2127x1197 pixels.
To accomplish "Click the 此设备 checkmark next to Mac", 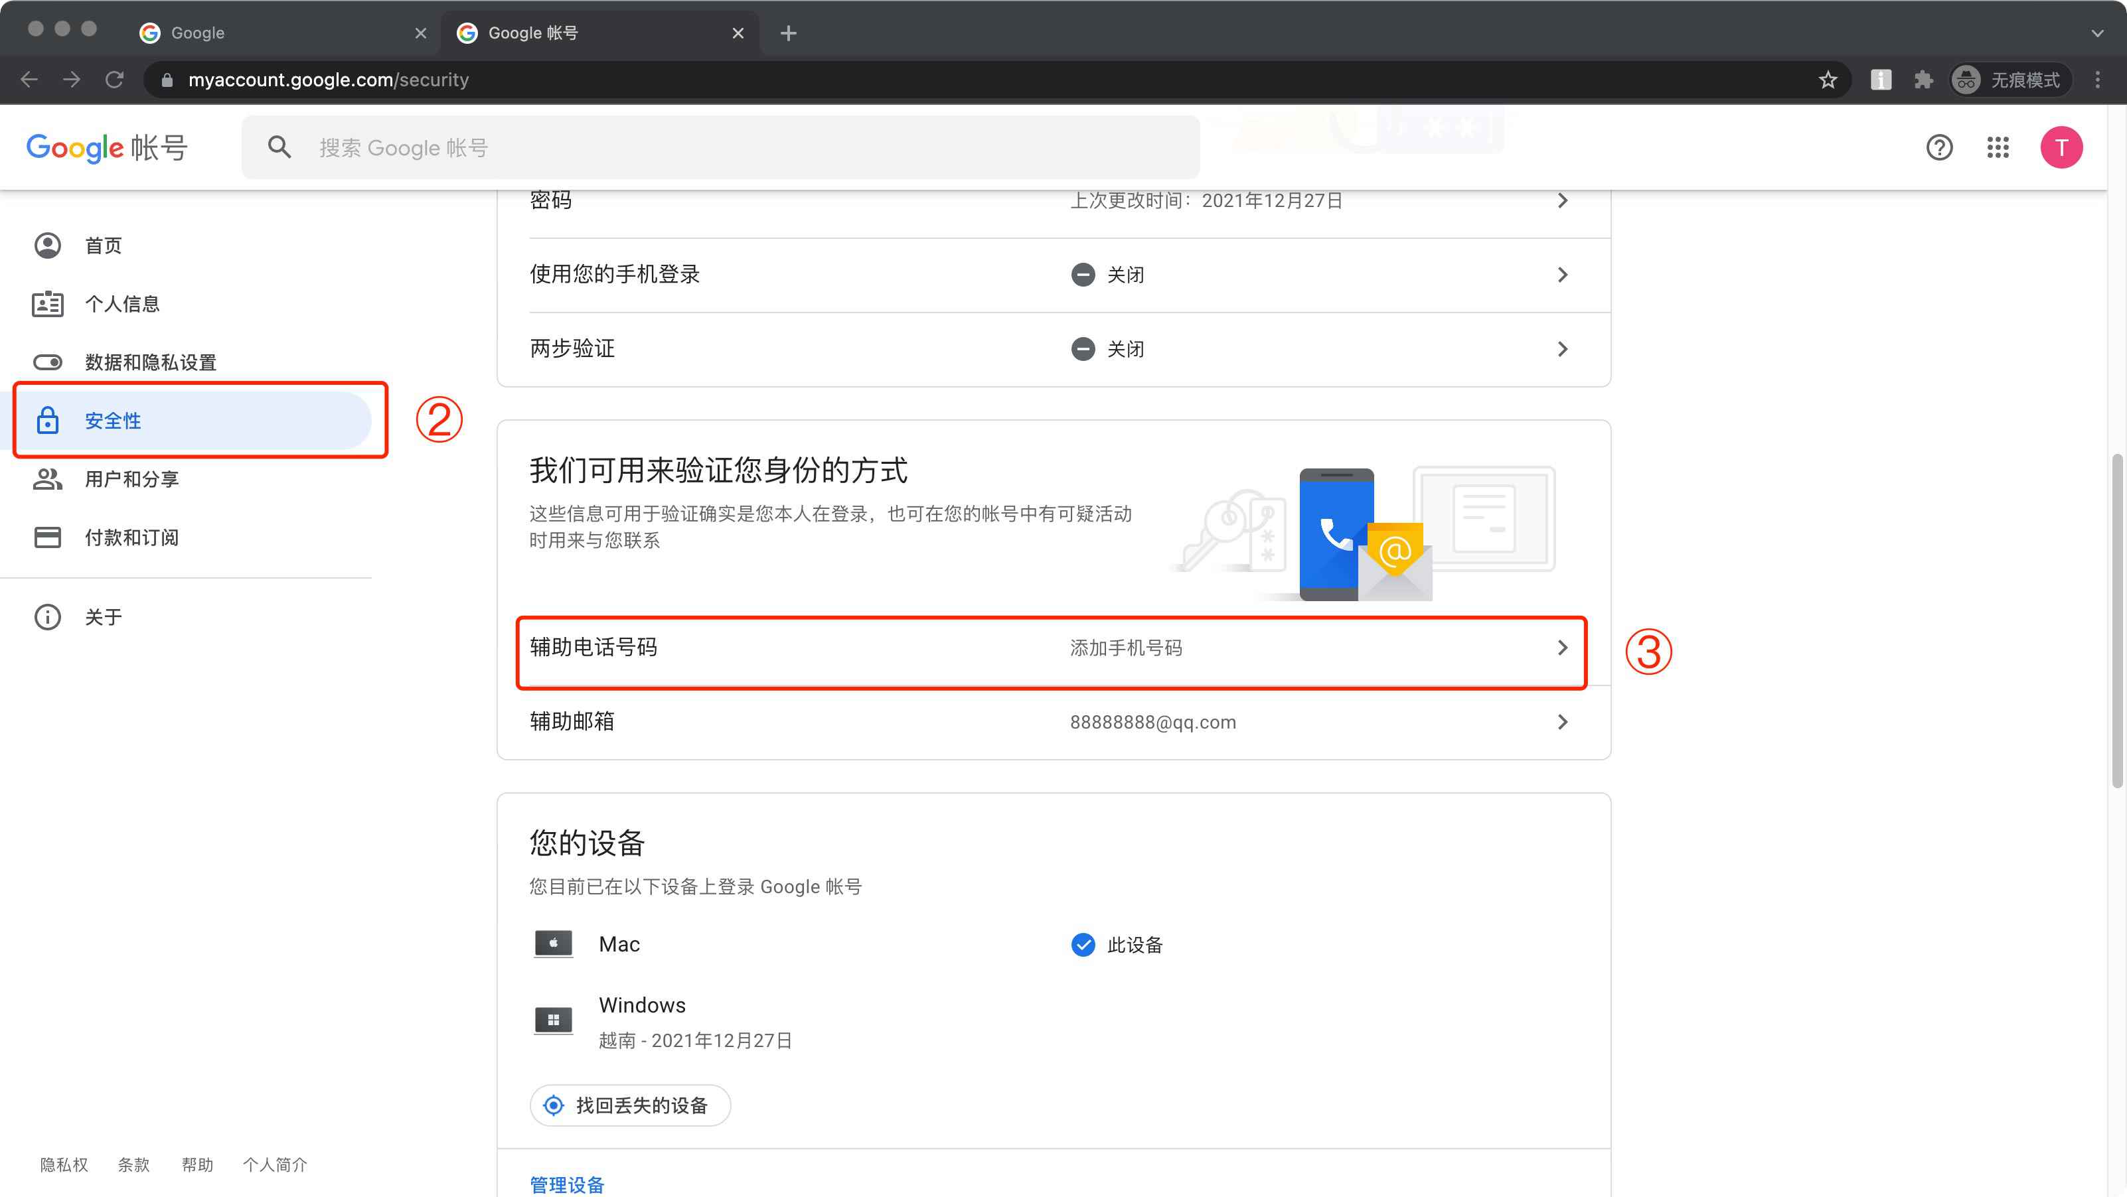I will 1083,944.
